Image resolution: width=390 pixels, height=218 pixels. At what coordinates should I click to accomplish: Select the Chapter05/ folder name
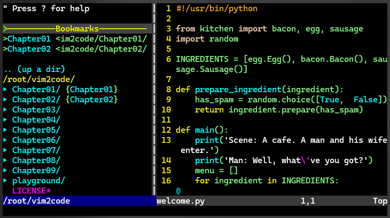click(x=36, y=130)
